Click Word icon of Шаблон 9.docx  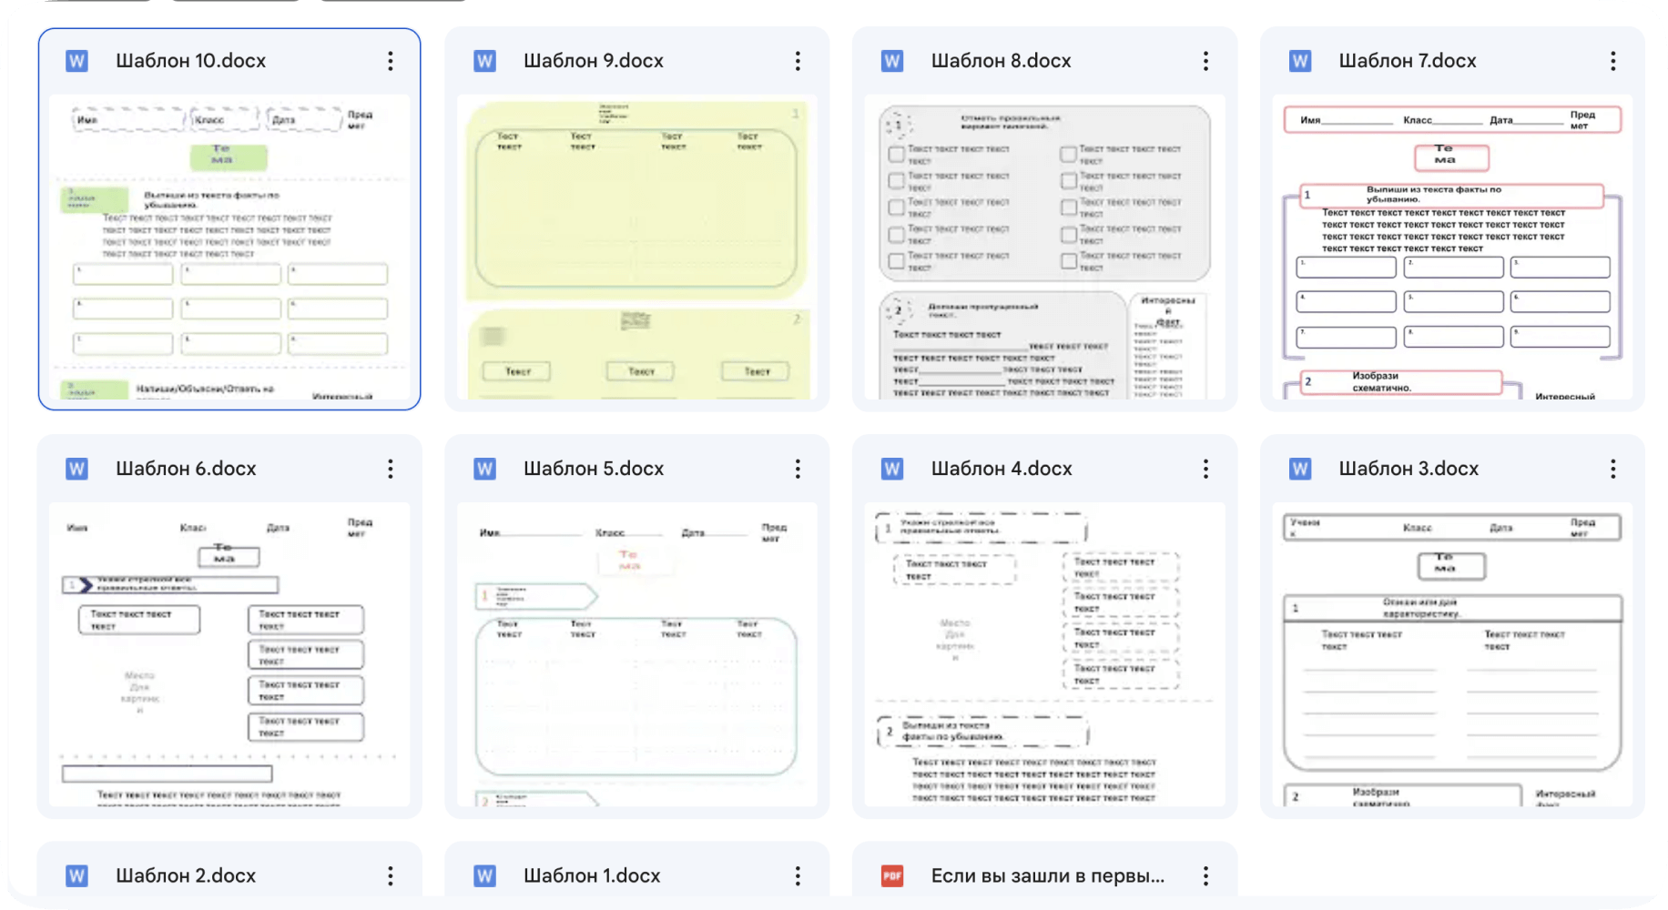[484, 61]
